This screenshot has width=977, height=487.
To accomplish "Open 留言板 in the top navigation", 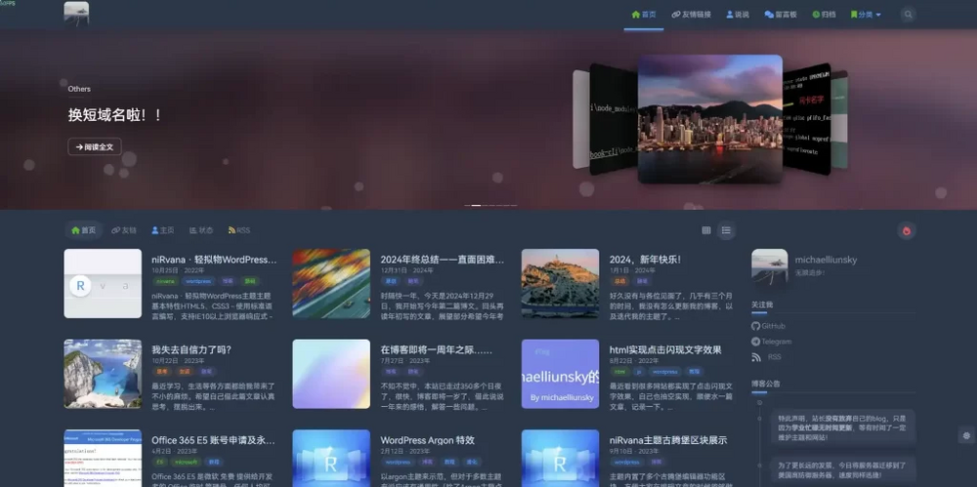I will (x=781, y=15).
